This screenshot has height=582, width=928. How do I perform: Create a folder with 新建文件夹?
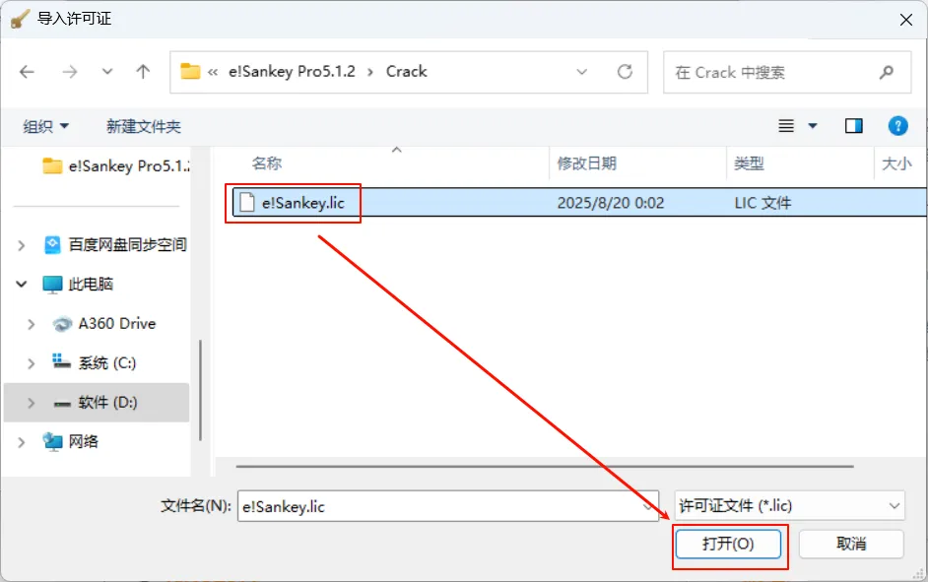143,126
